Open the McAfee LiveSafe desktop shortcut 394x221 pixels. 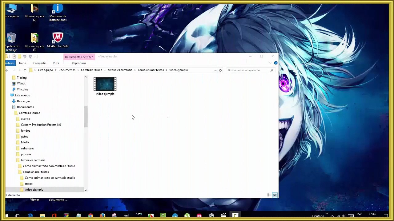58,40
